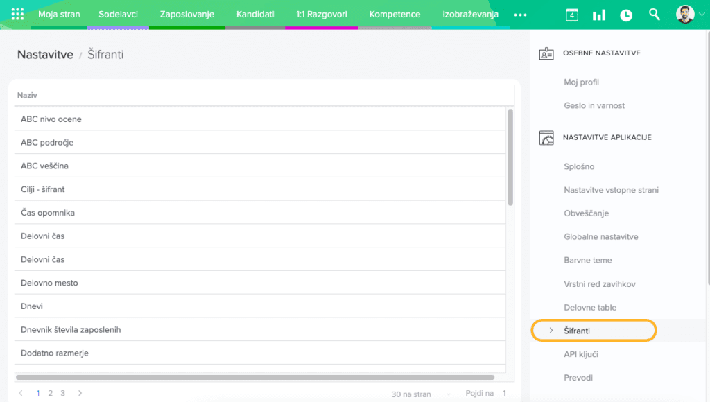Screen dimensions: 710x402
Task: Open the 30 na stran page-size selector
Action: click(410, 394)
